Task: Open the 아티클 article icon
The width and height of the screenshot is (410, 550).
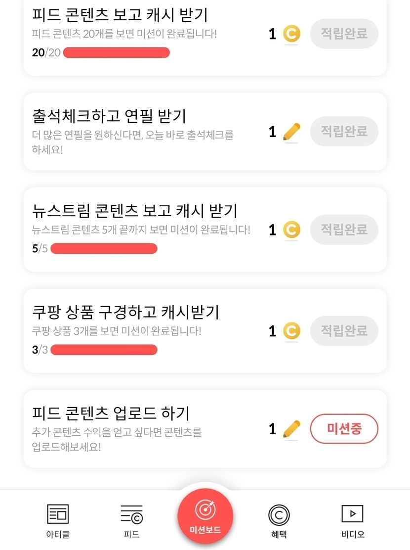Action: click(x=58, y=514)
